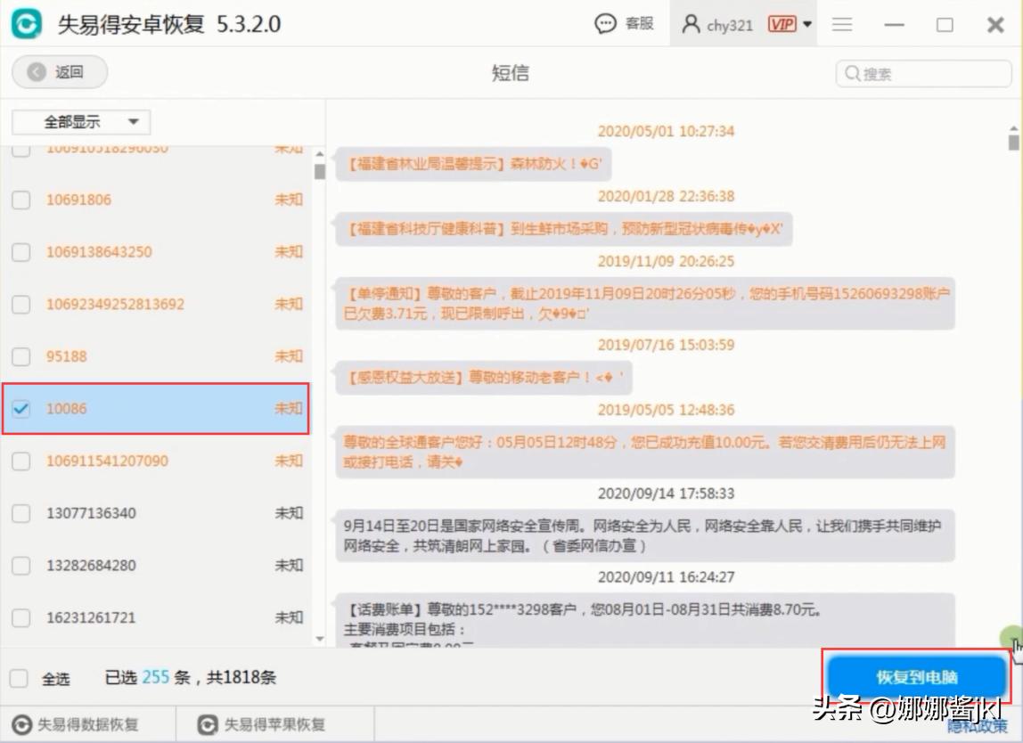Uncheck the 10086 conversation checkbox

tap(20, 409)
